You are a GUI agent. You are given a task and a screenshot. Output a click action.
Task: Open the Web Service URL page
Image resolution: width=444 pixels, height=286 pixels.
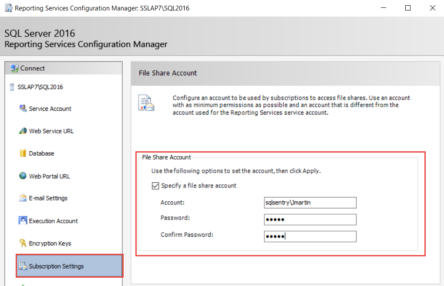51,131
